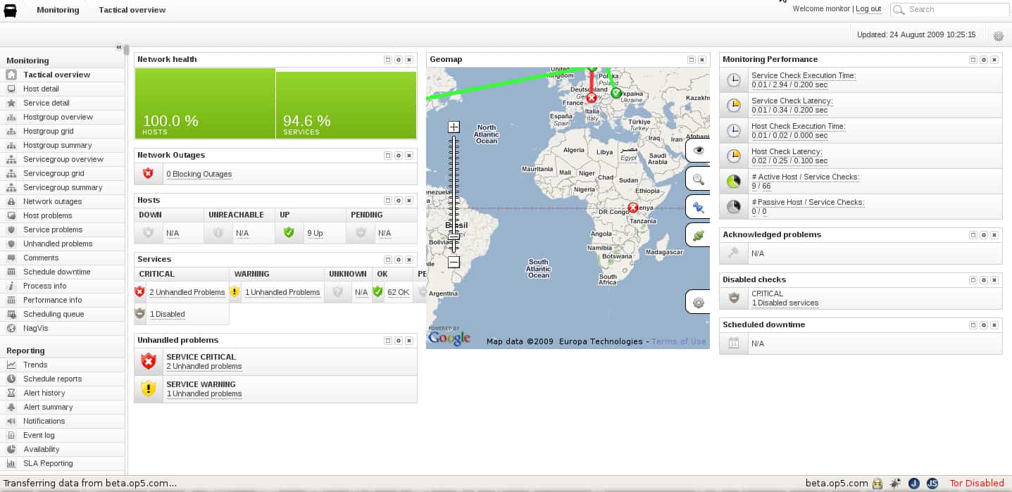The image size is (1012, 492).
Task: Collapse the Services widget
Action: (x=388, y=260)
